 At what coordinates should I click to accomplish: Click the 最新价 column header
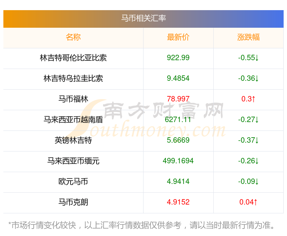coord(178,37)
